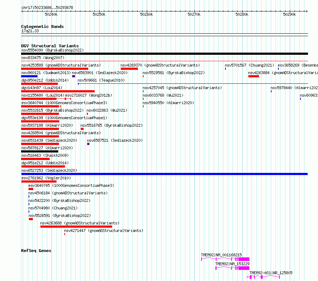Open the nsv5516765 (ByrskaBishop2022) label
The image size is (318, 281).
click(111, 125)
